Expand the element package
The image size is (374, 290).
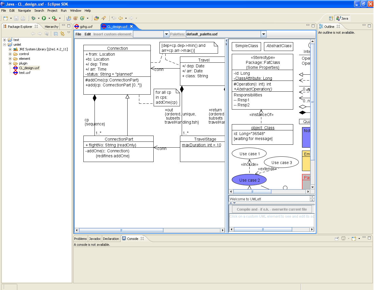click(10, 59)
